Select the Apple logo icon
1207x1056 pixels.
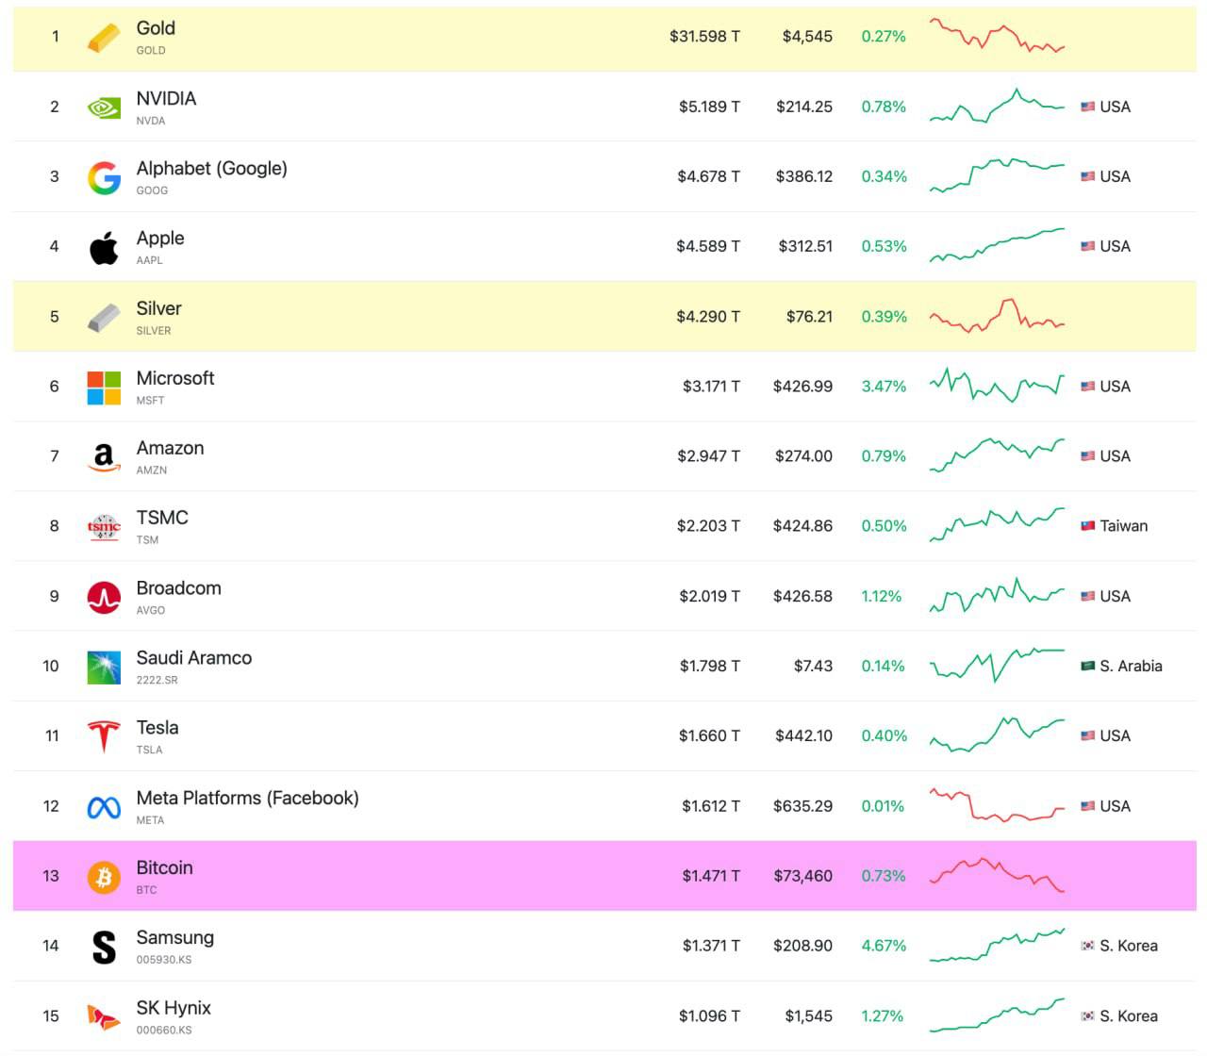tap(104, 247)
